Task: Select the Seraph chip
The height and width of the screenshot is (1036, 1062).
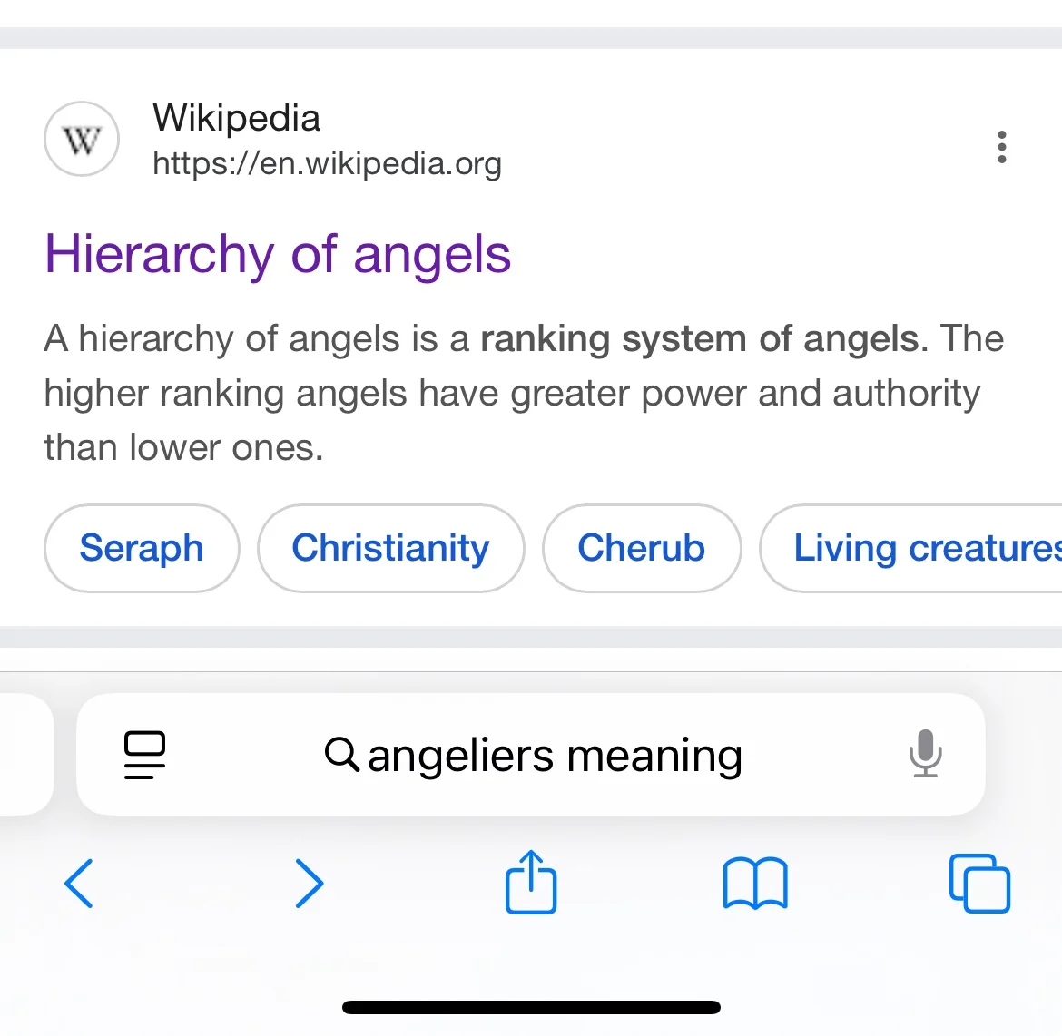Action: (x=142, y=548)
